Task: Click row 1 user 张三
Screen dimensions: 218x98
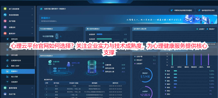Action: point(56,86)
